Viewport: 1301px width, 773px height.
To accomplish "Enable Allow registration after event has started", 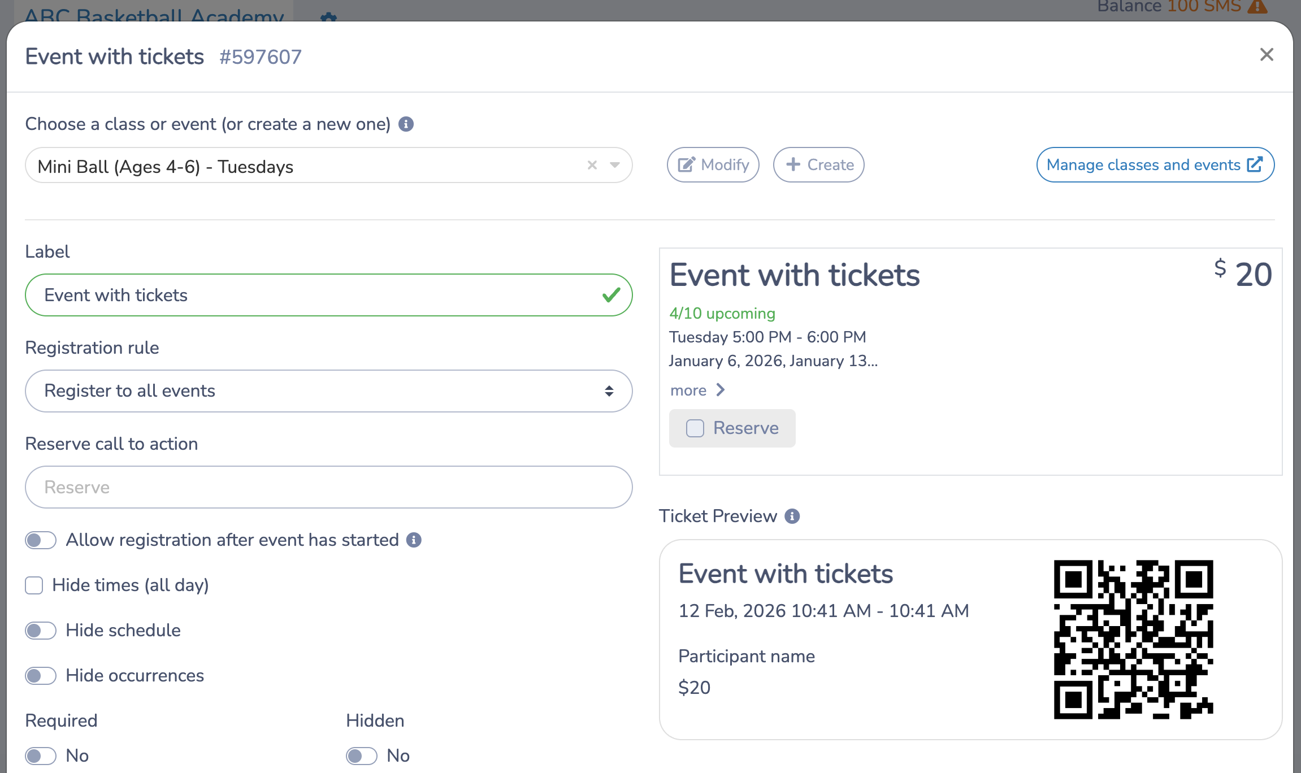I will (x=40, y=540).
